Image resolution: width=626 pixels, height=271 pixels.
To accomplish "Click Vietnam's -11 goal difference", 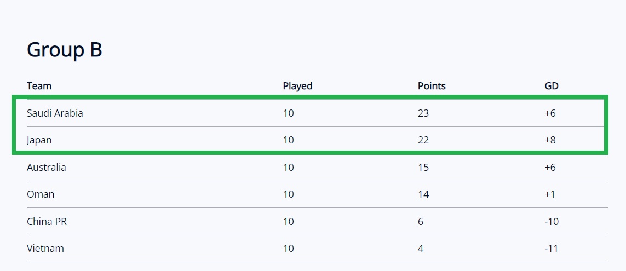I will pyautogui.click(x=551, y=248).
